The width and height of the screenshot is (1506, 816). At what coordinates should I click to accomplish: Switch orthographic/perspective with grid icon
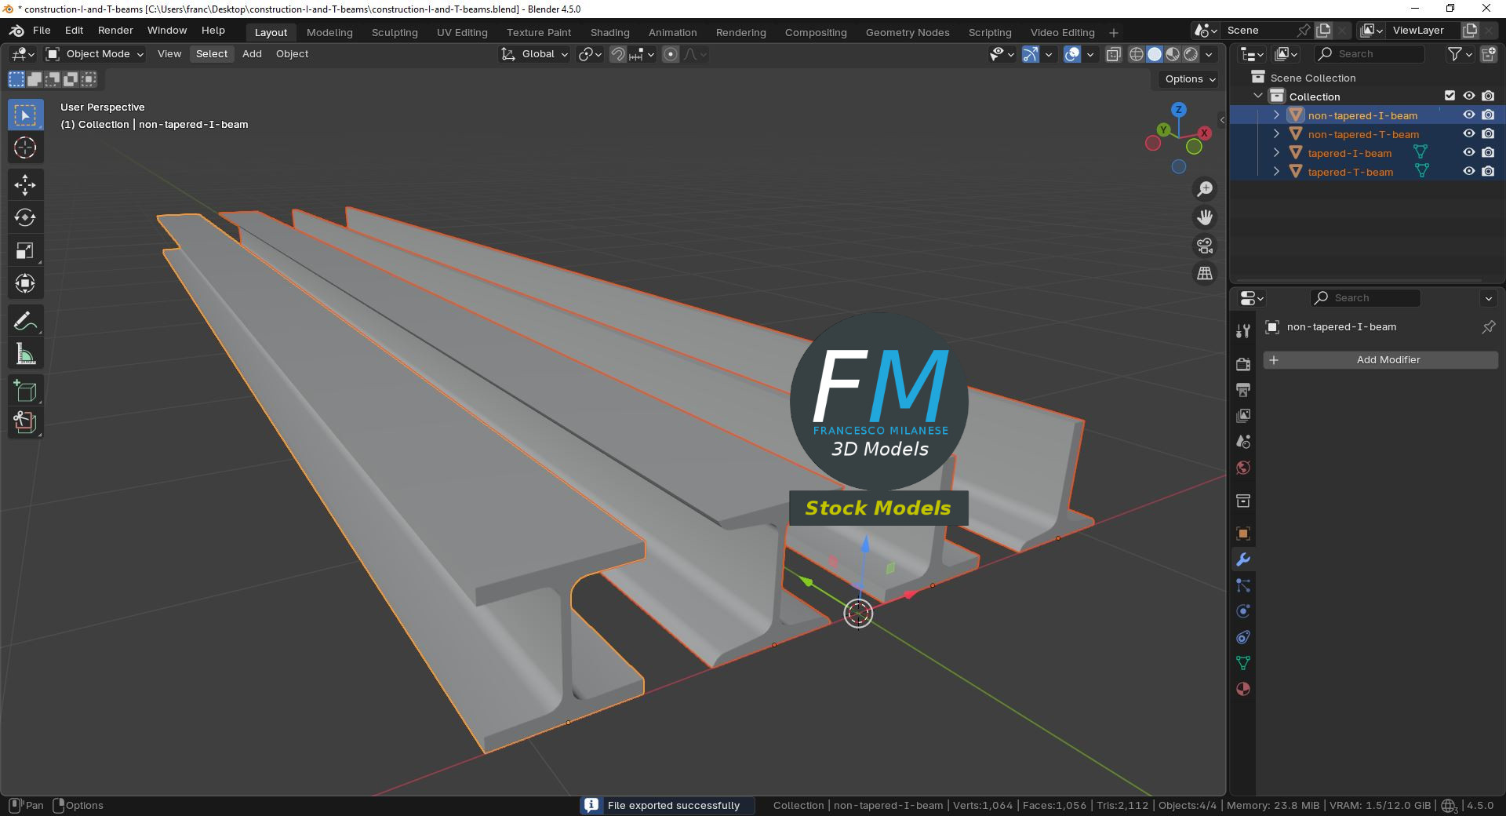tap(1204, 274)
